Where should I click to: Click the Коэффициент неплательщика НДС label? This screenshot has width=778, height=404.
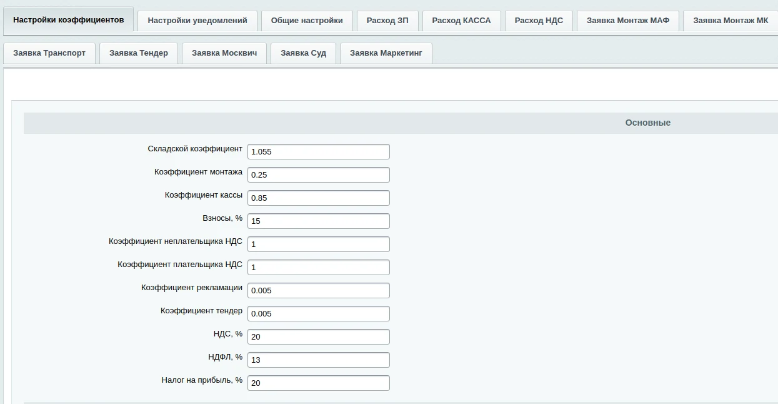pos(176,241)
